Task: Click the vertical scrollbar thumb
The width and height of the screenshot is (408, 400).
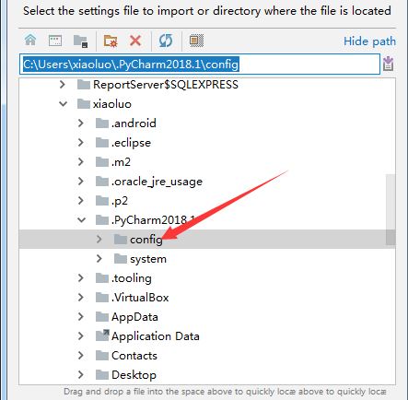Action: pos(391,209)
